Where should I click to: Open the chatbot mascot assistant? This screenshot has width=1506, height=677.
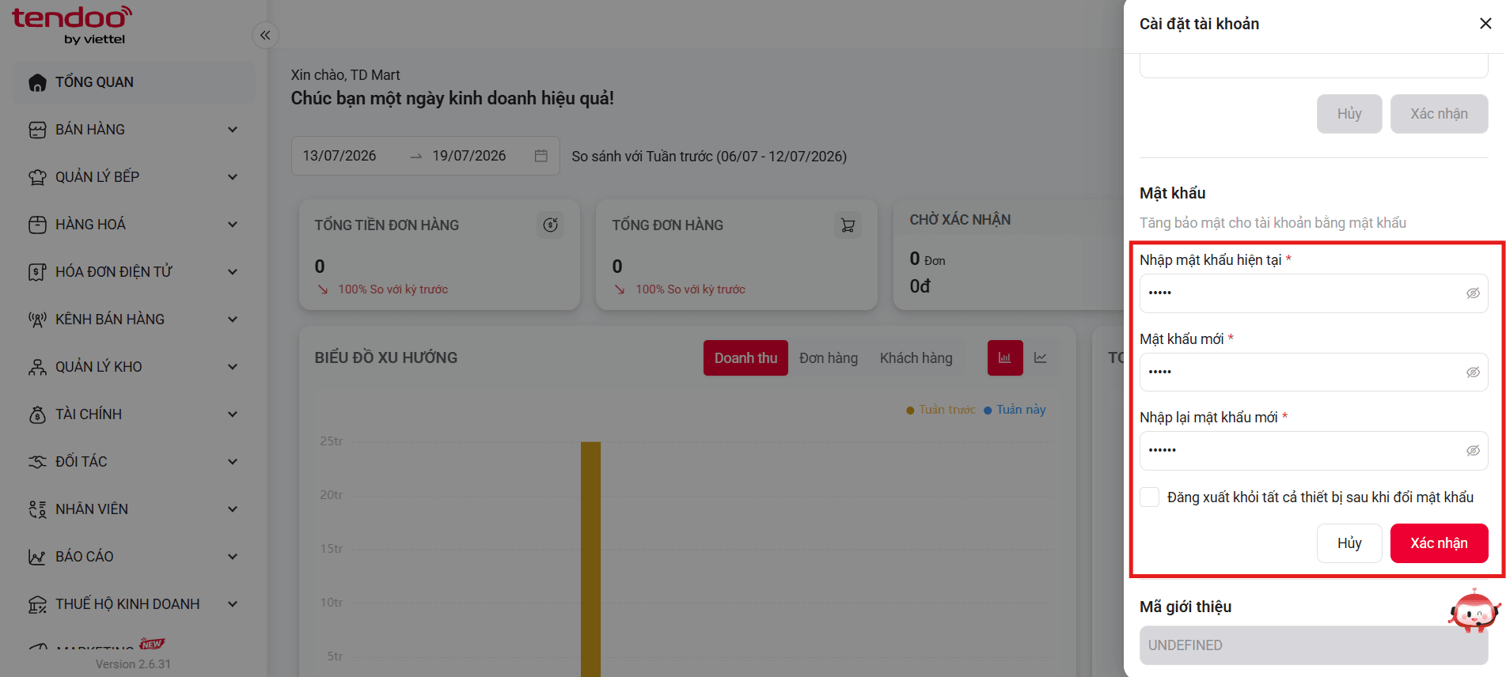click(1474, 612)
